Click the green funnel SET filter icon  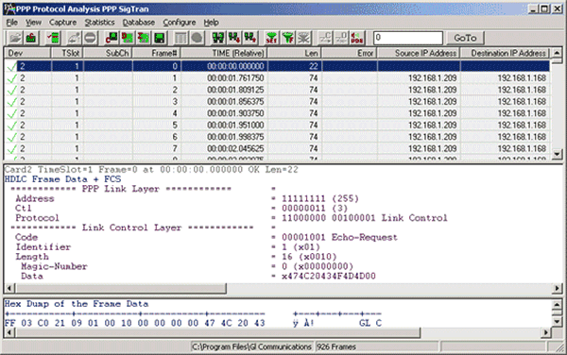(271, 38)
